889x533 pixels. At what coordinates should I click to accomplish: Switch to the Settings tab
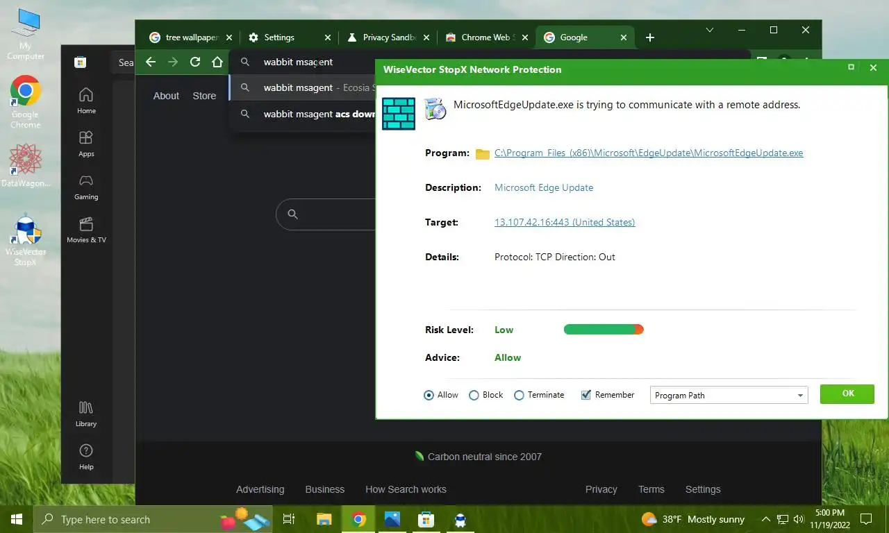[290, 37]
